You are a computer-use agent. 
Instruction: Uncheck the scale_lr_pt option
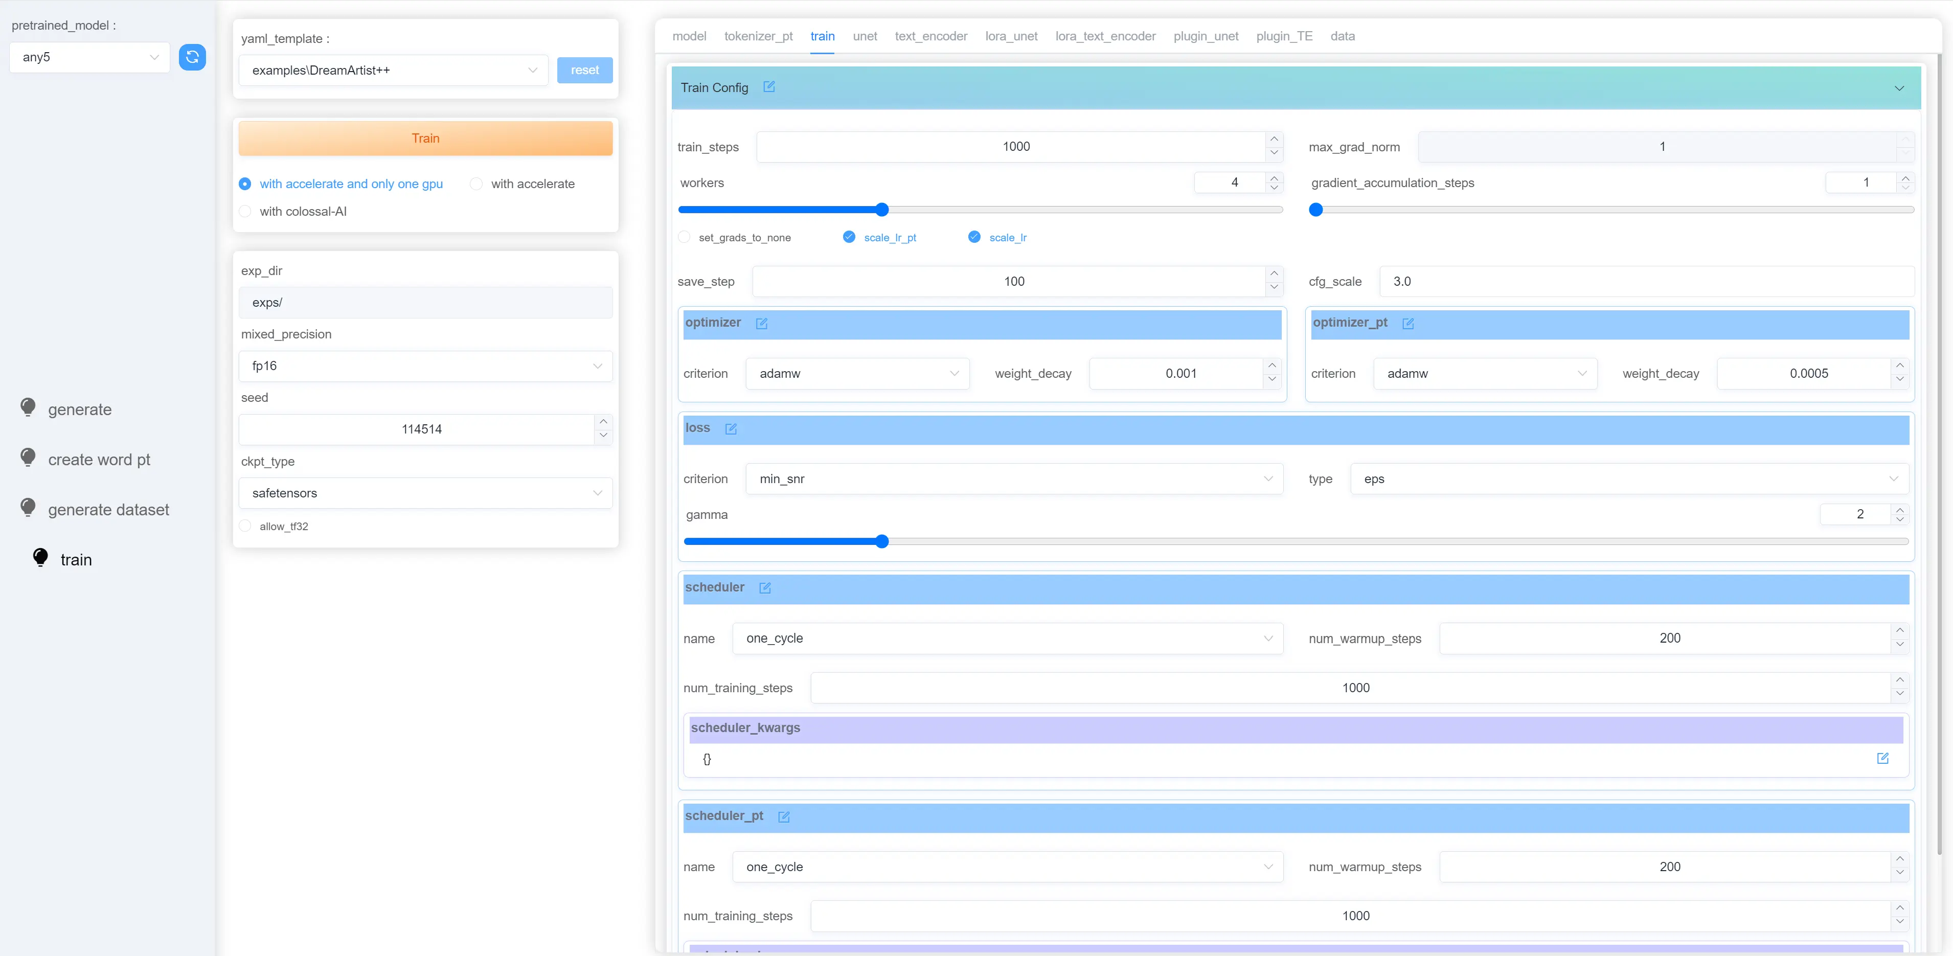[x=849, y=237]
